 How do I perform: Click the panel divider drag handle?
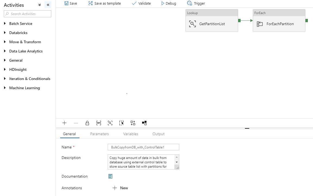tap(247, 128)
